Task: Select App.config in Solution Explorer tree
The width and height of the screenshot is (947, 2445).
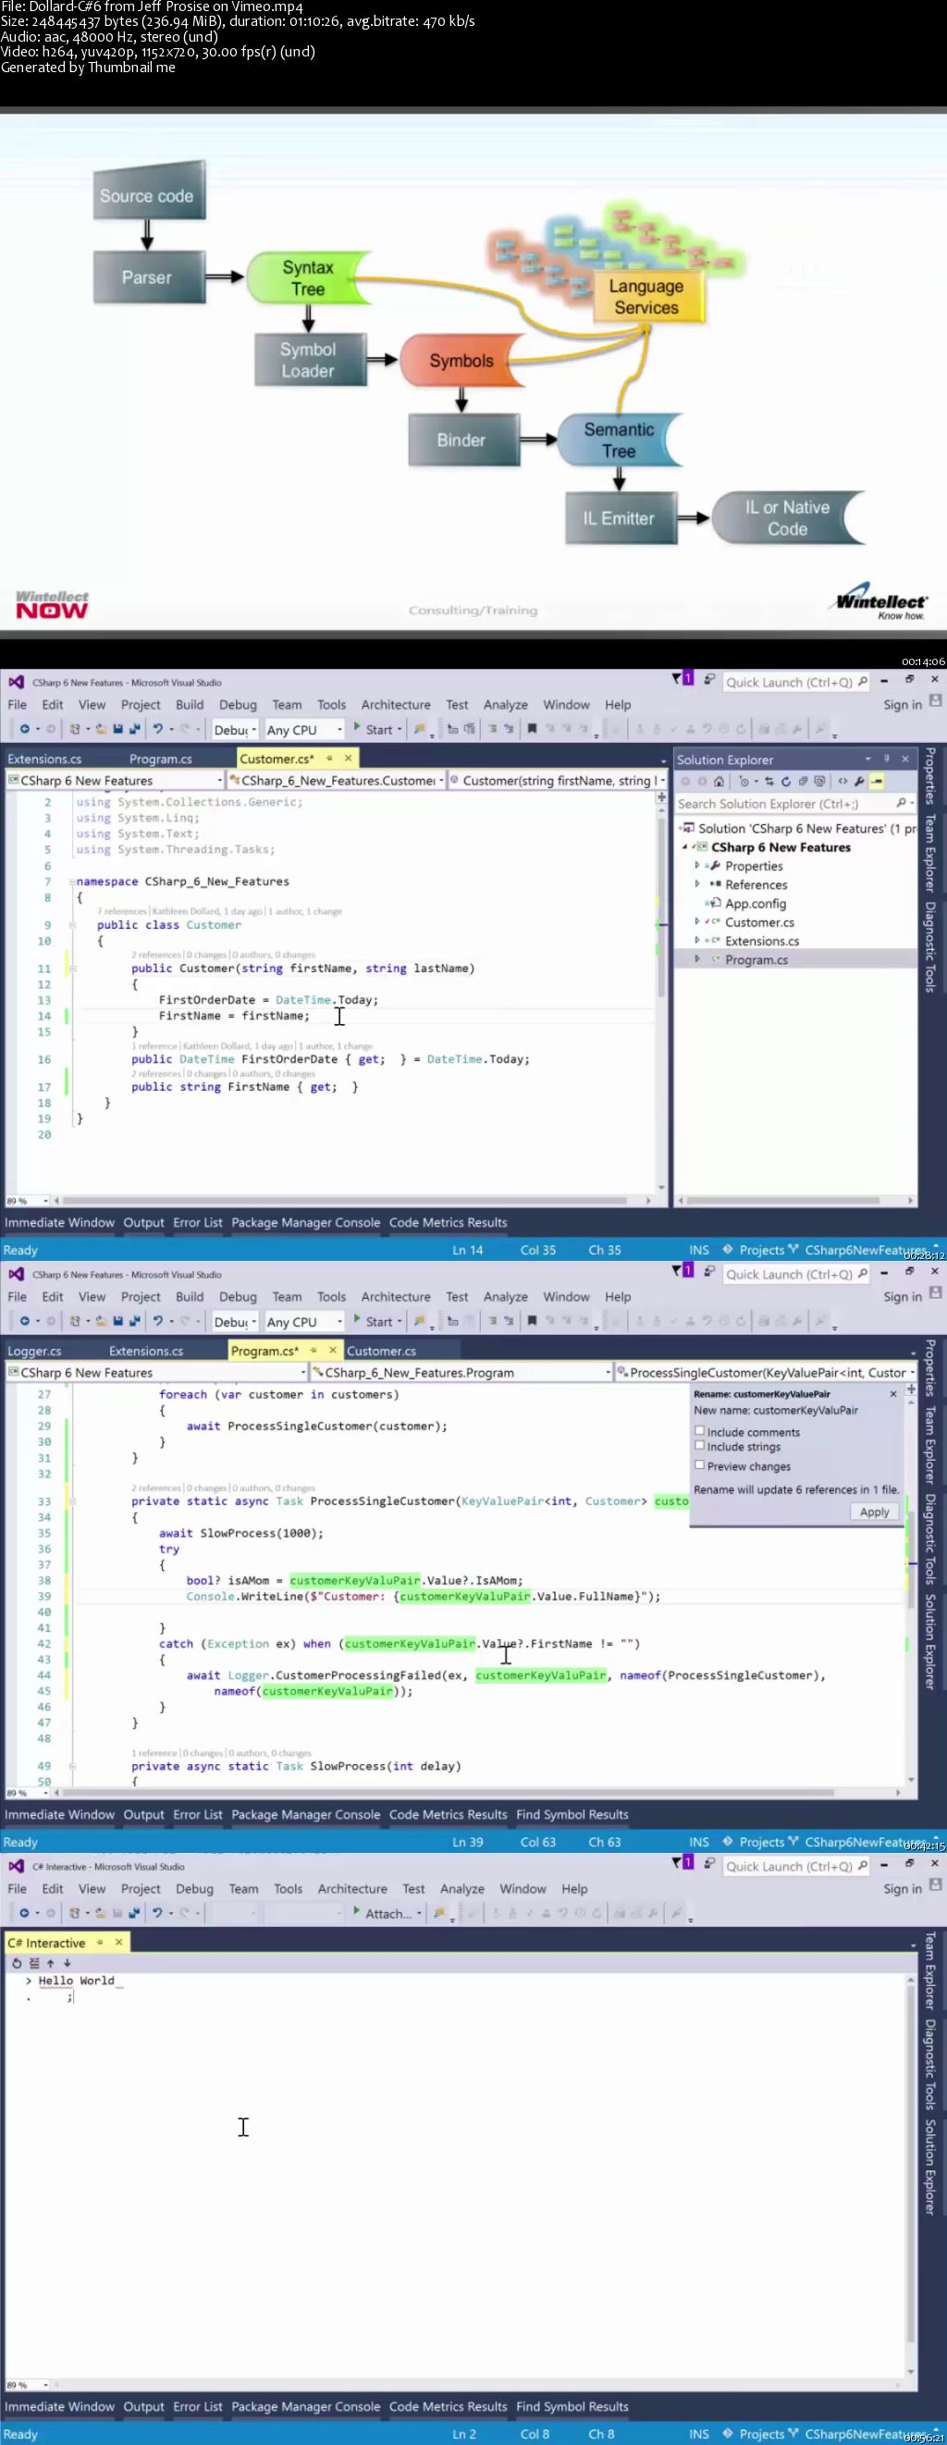Action: (755, 903)
